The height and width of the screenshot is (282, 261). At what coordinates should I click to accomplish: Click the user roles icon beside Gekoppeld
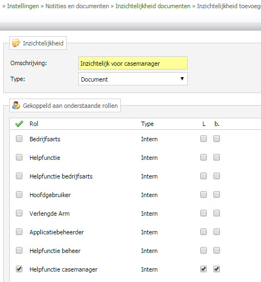point(16,106)
